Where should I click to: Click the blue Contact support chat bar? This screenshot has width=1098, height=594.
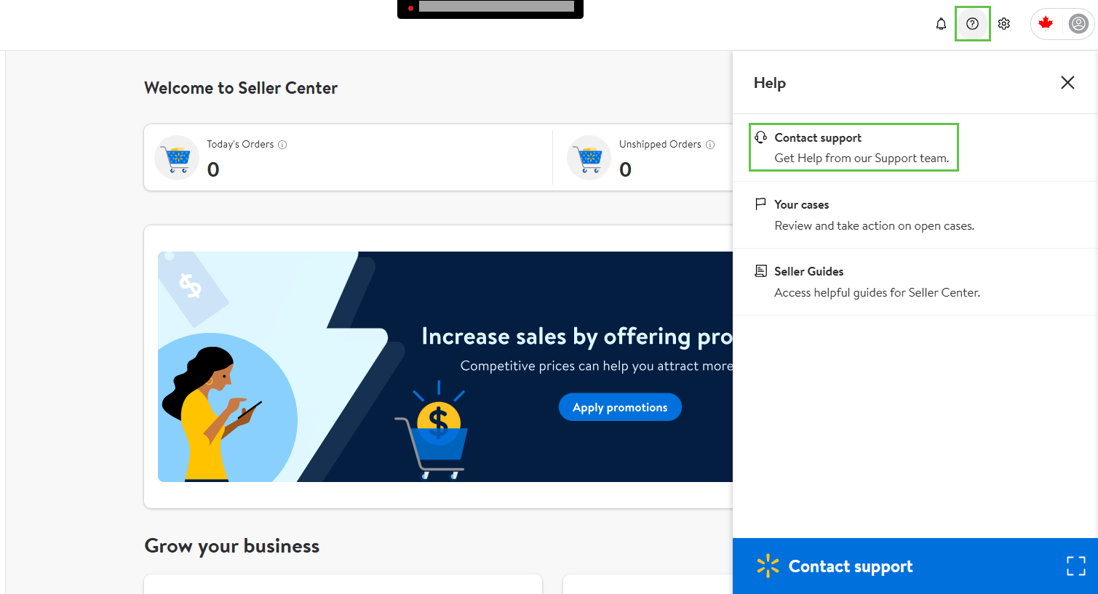tap(915, 566)
